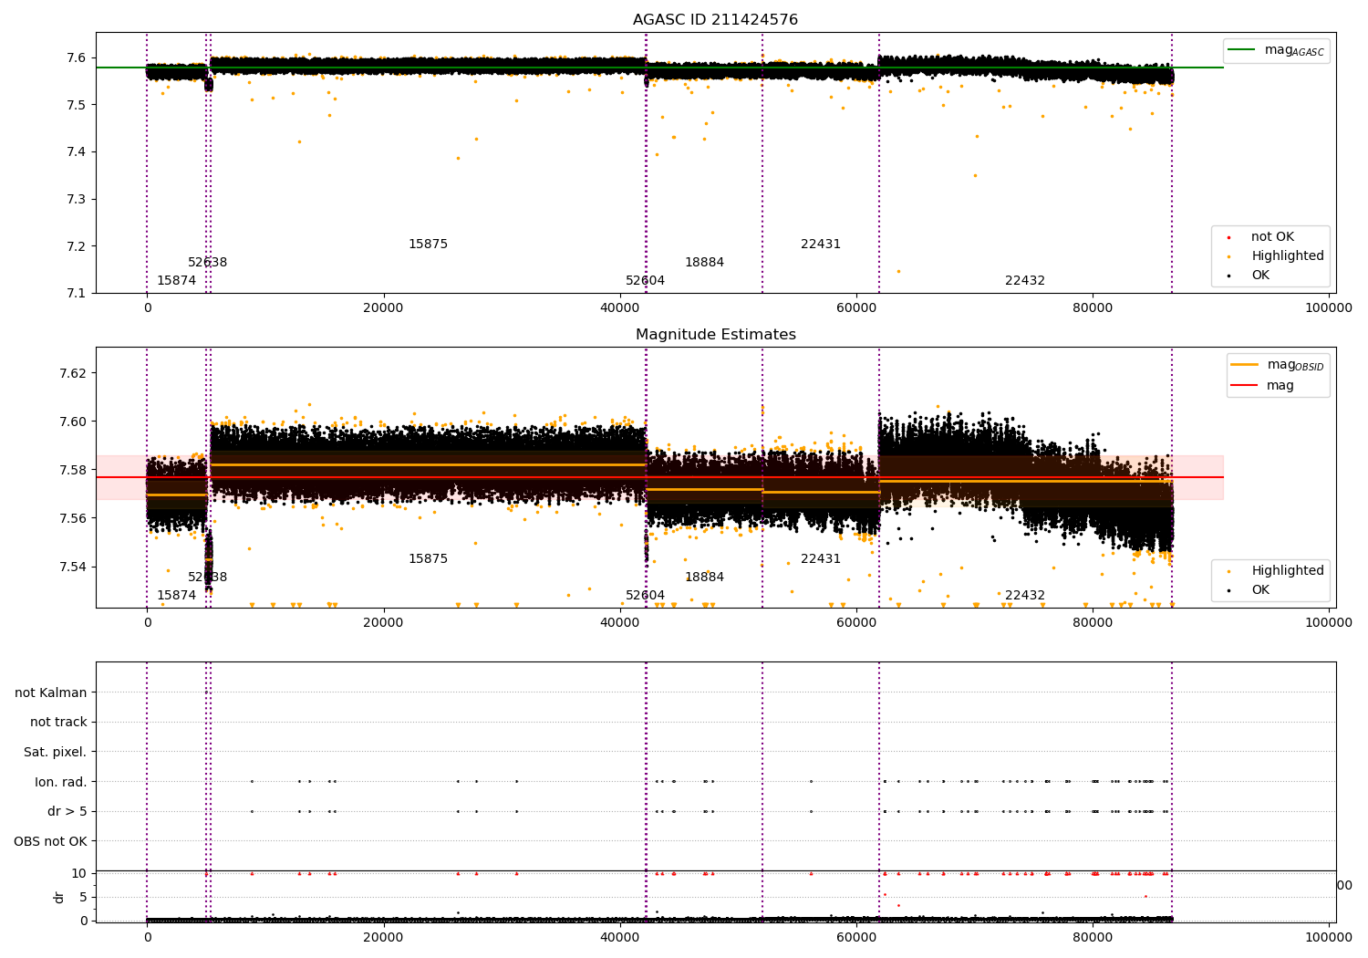Image resolution: width=1368 pixels, height=958 pixels.
Task: Click OBSID label 15874 in Magnitude Estimates plot
Action: tap(176, 596)
